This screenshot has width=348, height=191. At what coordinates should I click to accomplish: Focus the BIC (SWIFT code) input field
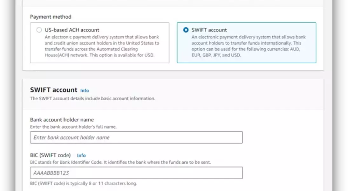(136, 173)
